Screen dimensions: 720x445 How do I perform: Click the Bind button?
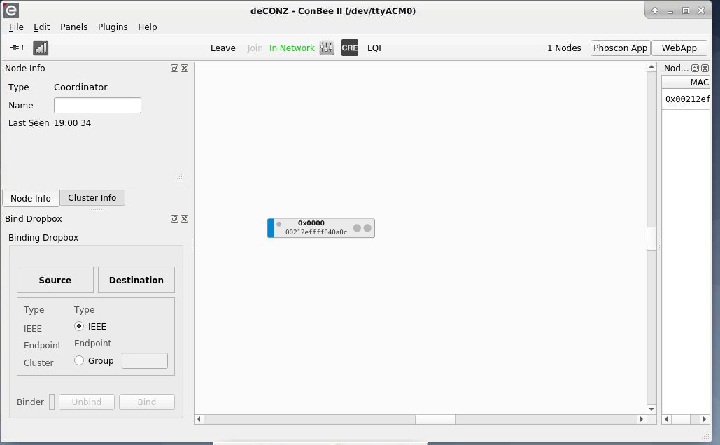(x=147, y=402)
